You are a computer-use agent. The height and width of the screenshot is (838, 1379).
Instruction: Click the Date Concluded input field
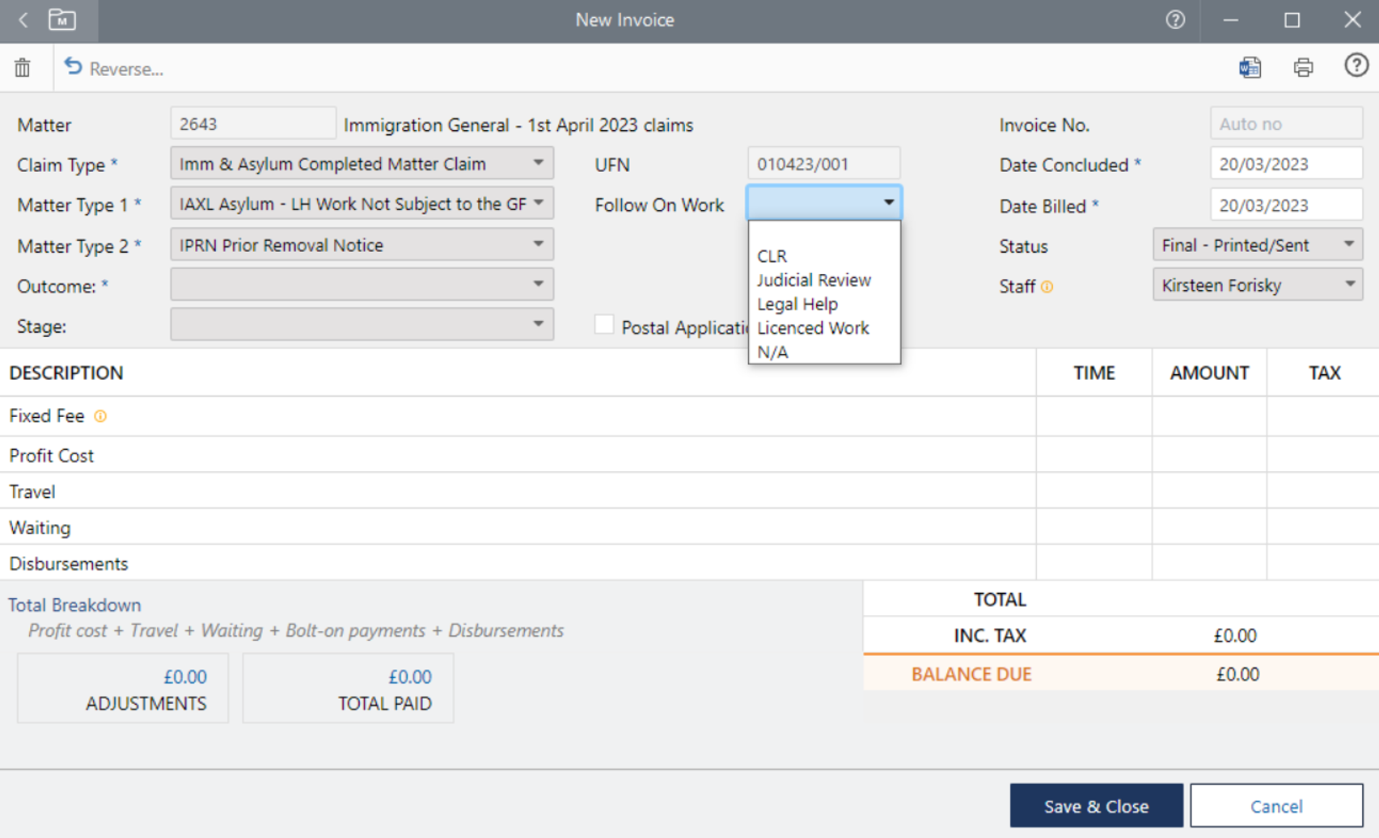pos(1285,164)
